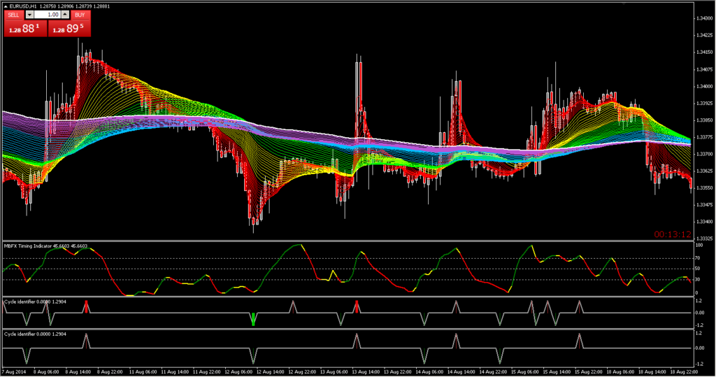Click the EURUSD,H1 chart title label
Viewport: 716px width, 377px height.
[23, 6]
